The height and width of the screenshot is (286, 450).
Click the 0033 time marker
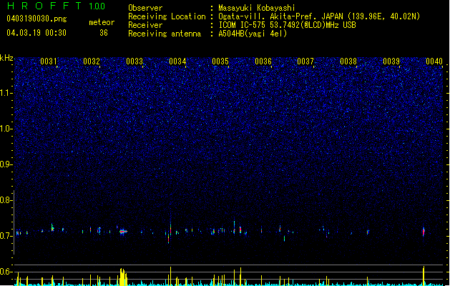tap(134, 61)
